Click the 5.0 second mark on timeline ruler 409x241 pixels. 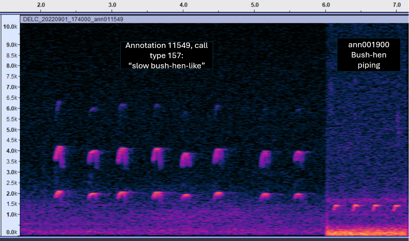tap(254, 5)
